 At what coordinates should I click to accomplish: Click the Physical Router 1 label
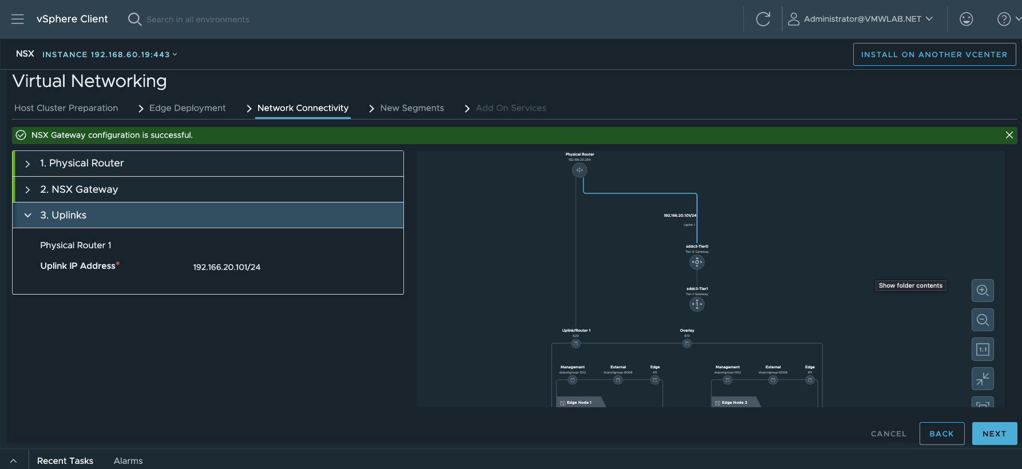pyautogui.click(x=76, y=245)
